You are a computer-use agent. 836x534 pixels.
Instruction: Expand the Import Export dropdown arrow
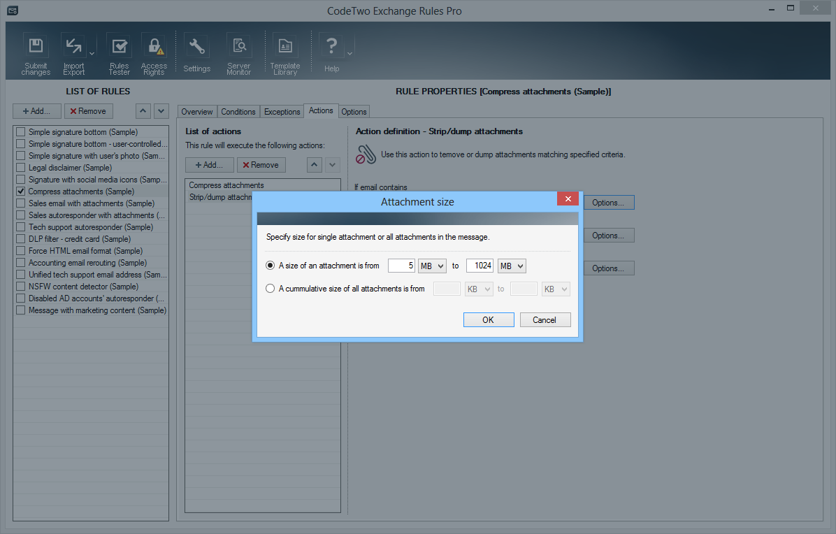click(x=92, y=53)
